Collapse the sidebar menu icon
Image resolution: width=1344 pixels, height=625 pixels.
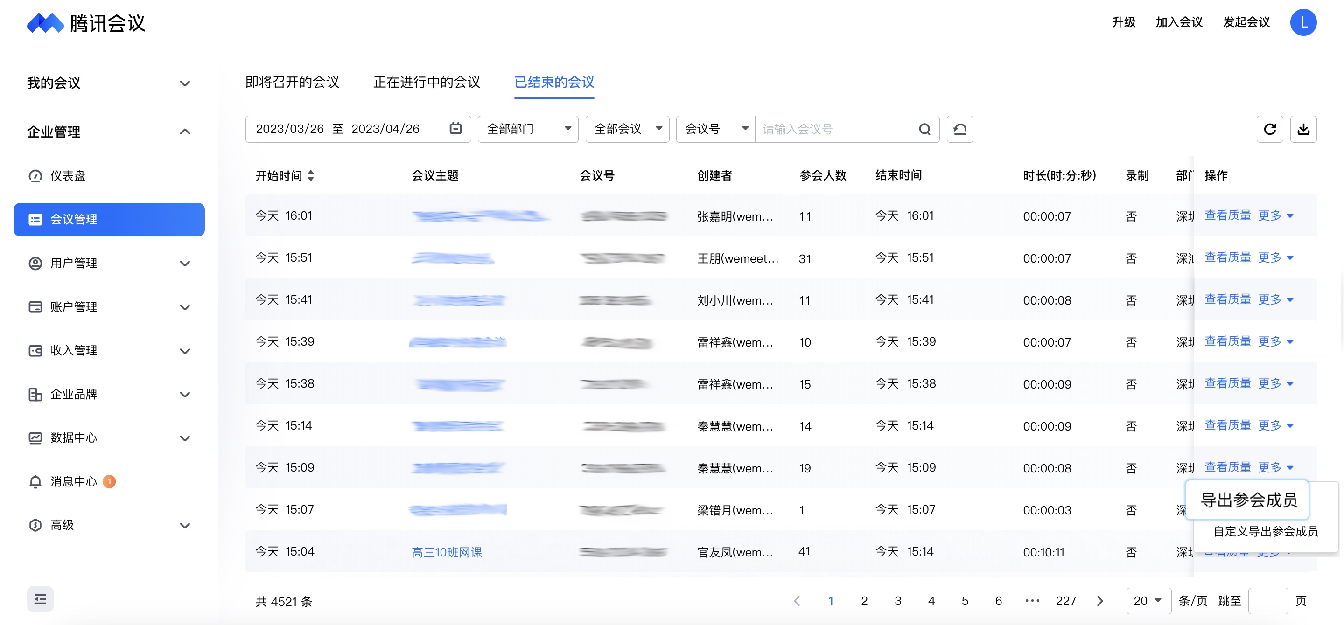click(x=40, y=599)
